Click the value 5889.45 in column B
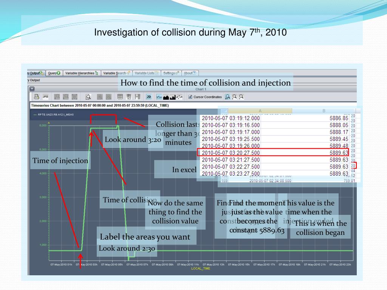 [339, 139]
